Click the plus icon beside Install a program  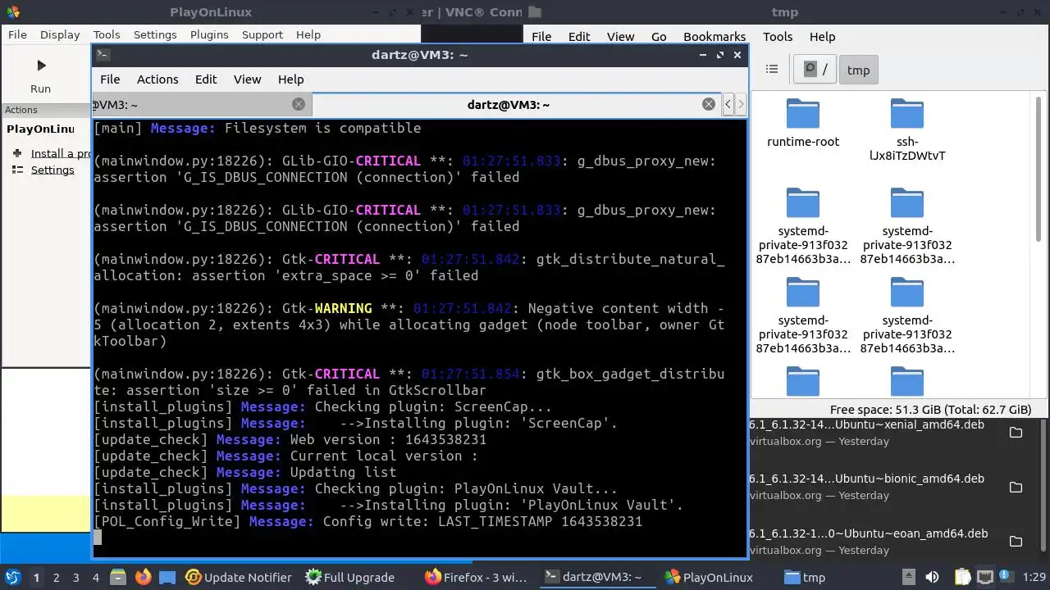[17, 153]
